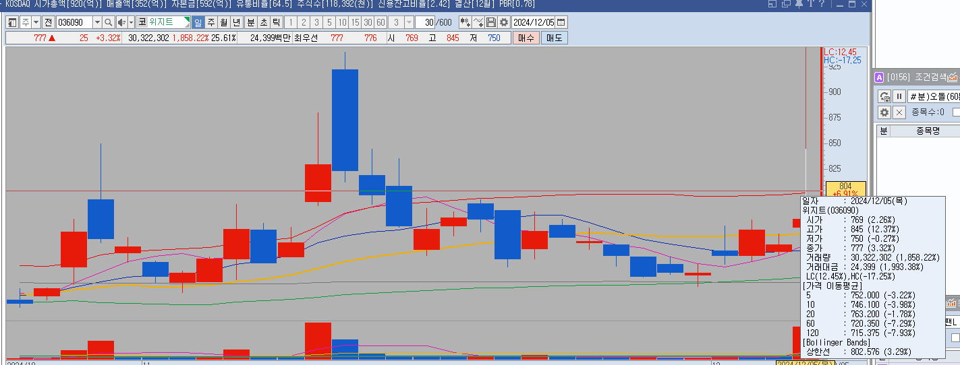Image resolution: width=960 pixels, height=365 pixels.
Task: Open the calendar date picker icon
Action: pyautogui.click(x=561, y=22)
